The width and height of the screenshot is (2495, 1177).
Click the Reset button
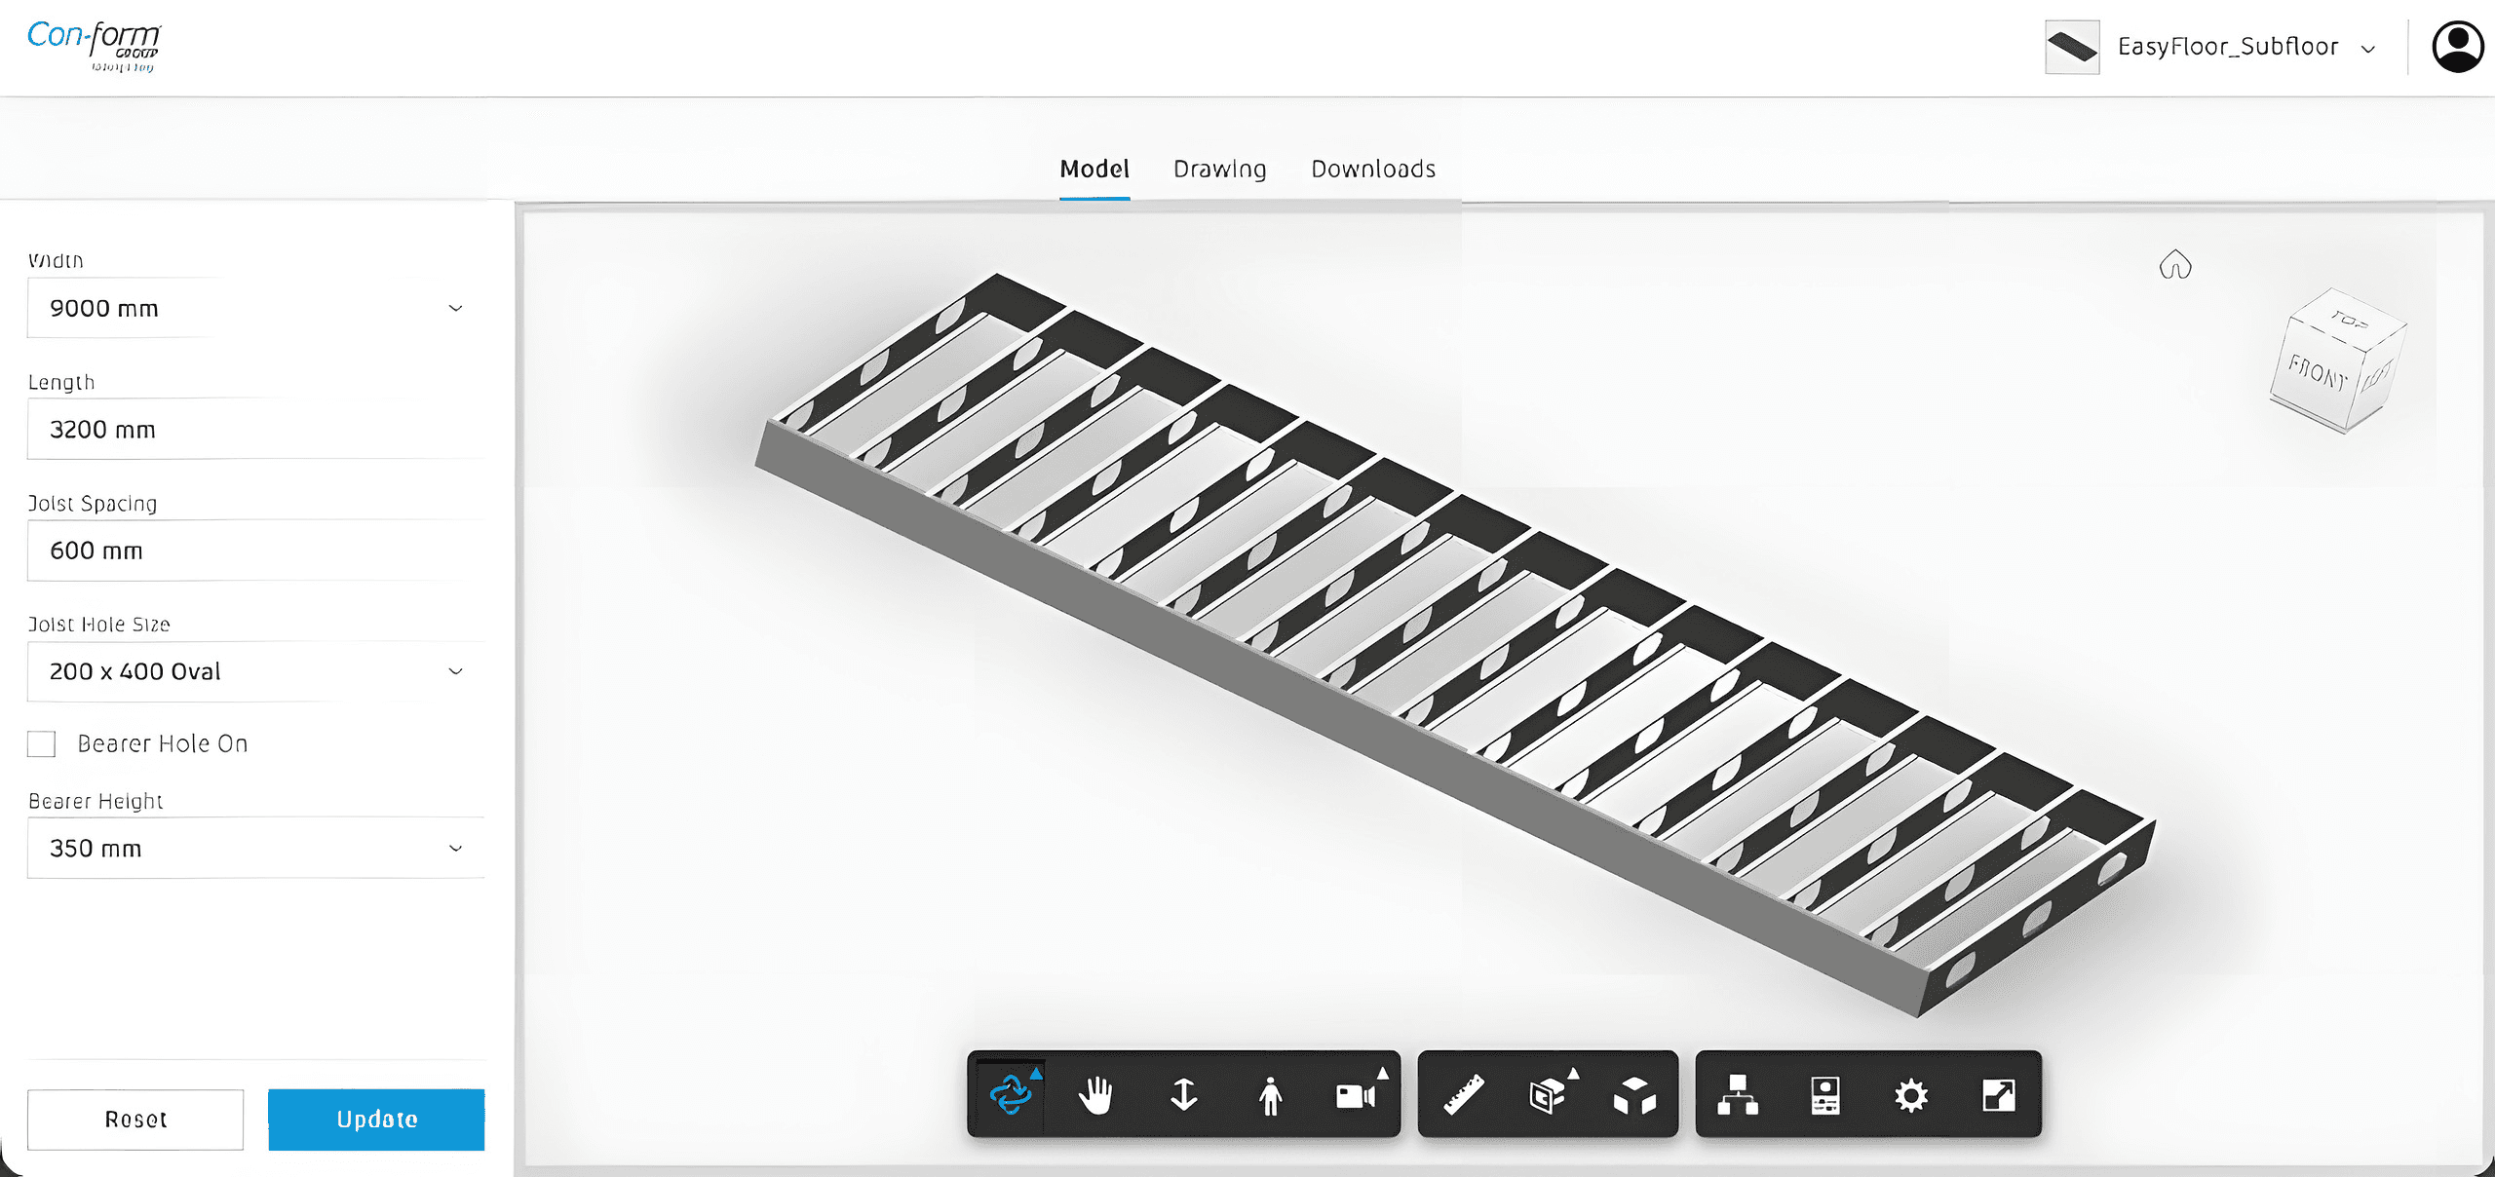point(135,1120)
